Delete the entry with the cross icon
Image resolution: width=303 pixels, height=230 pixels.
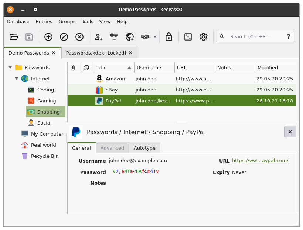(79, 36)
